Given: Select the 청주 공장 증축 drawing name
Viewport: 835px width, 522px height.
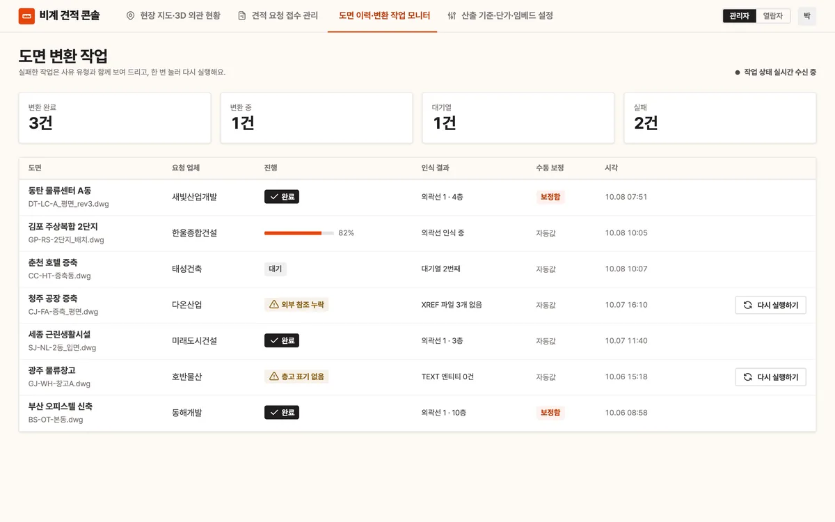Looking at the screenshot, I should pyautogui.click(x=53, y=299).
